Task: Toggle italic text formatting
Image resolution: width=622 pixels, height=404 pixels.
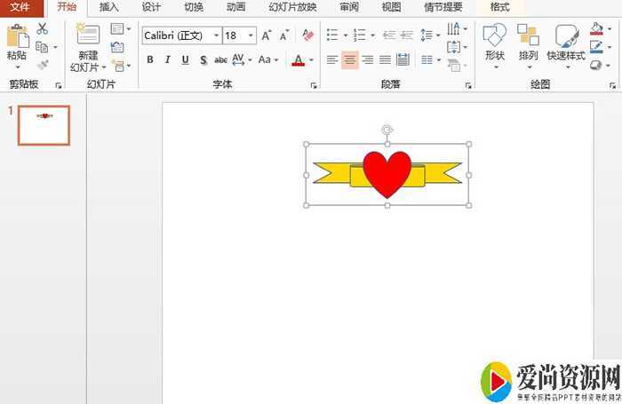Action: 167,60
